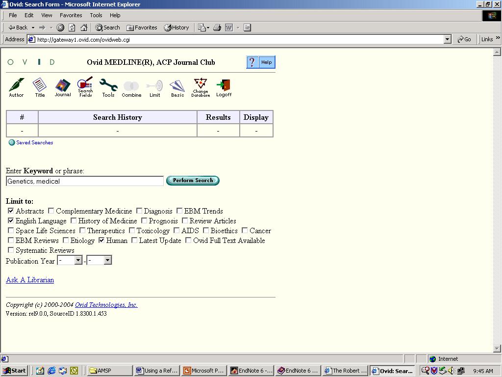The width and height of the screenshot is (502, 377).
Task: Switch to Microsoft PowerPoint taskbar item
Action: (204, 371)
